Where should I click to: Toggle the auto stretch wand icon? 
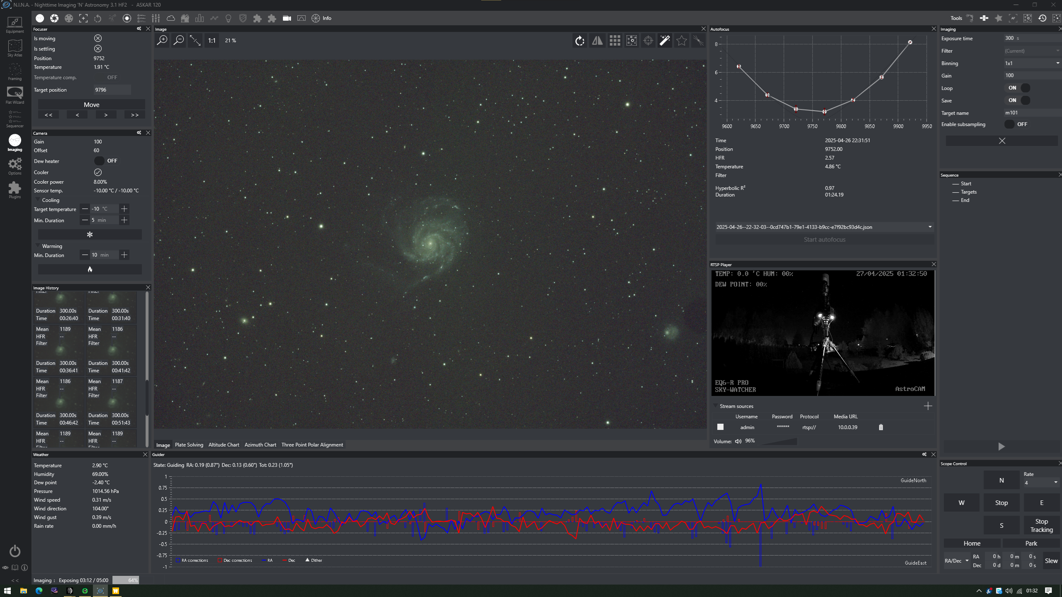[665, 40]
